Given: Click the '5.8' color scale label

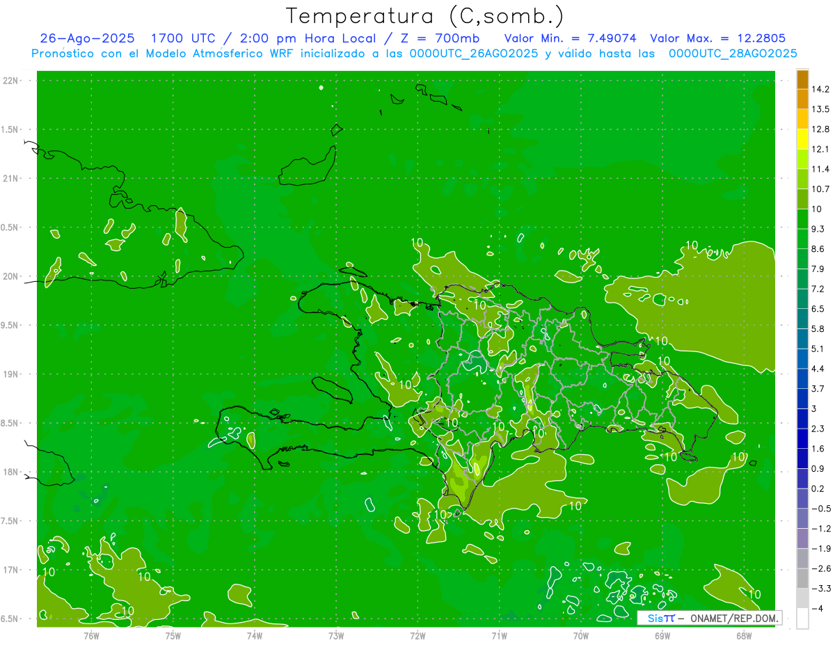Looking at the screenshot, I should 818,329.
